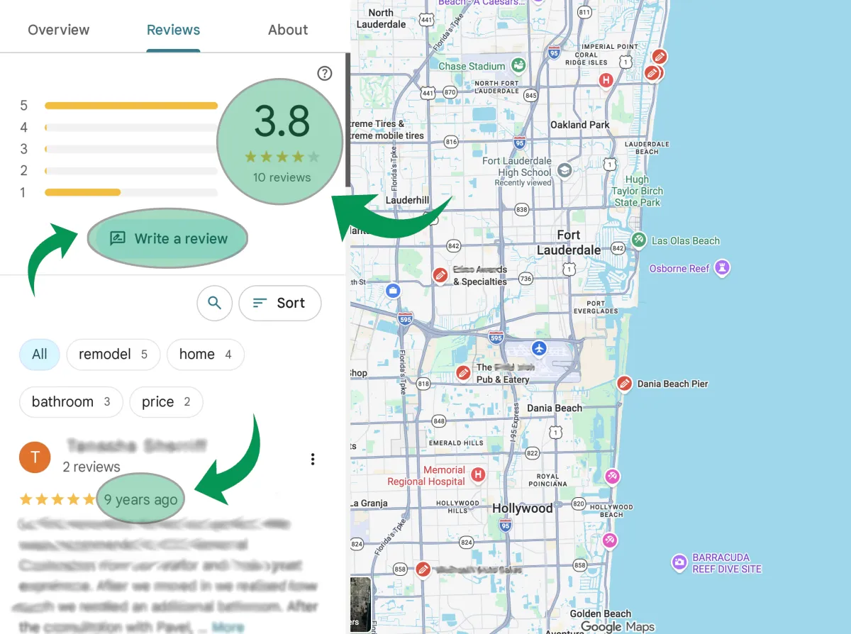851x634 pixels.
Task: Click the '9 years ago' review date
Action: coord(140,499)
